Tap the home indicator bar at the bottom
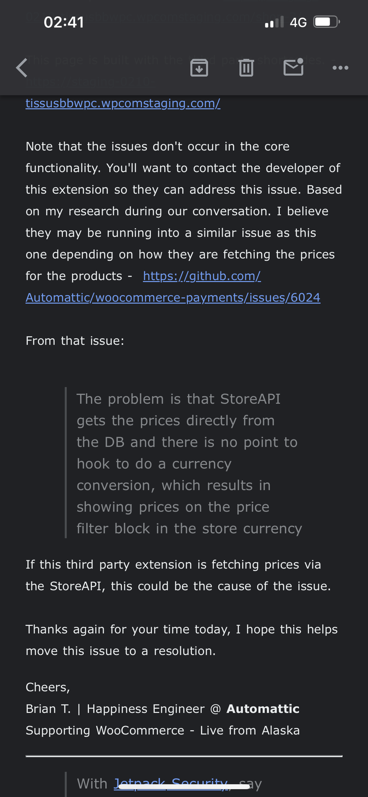368x797 pixels. pos(184,787)
